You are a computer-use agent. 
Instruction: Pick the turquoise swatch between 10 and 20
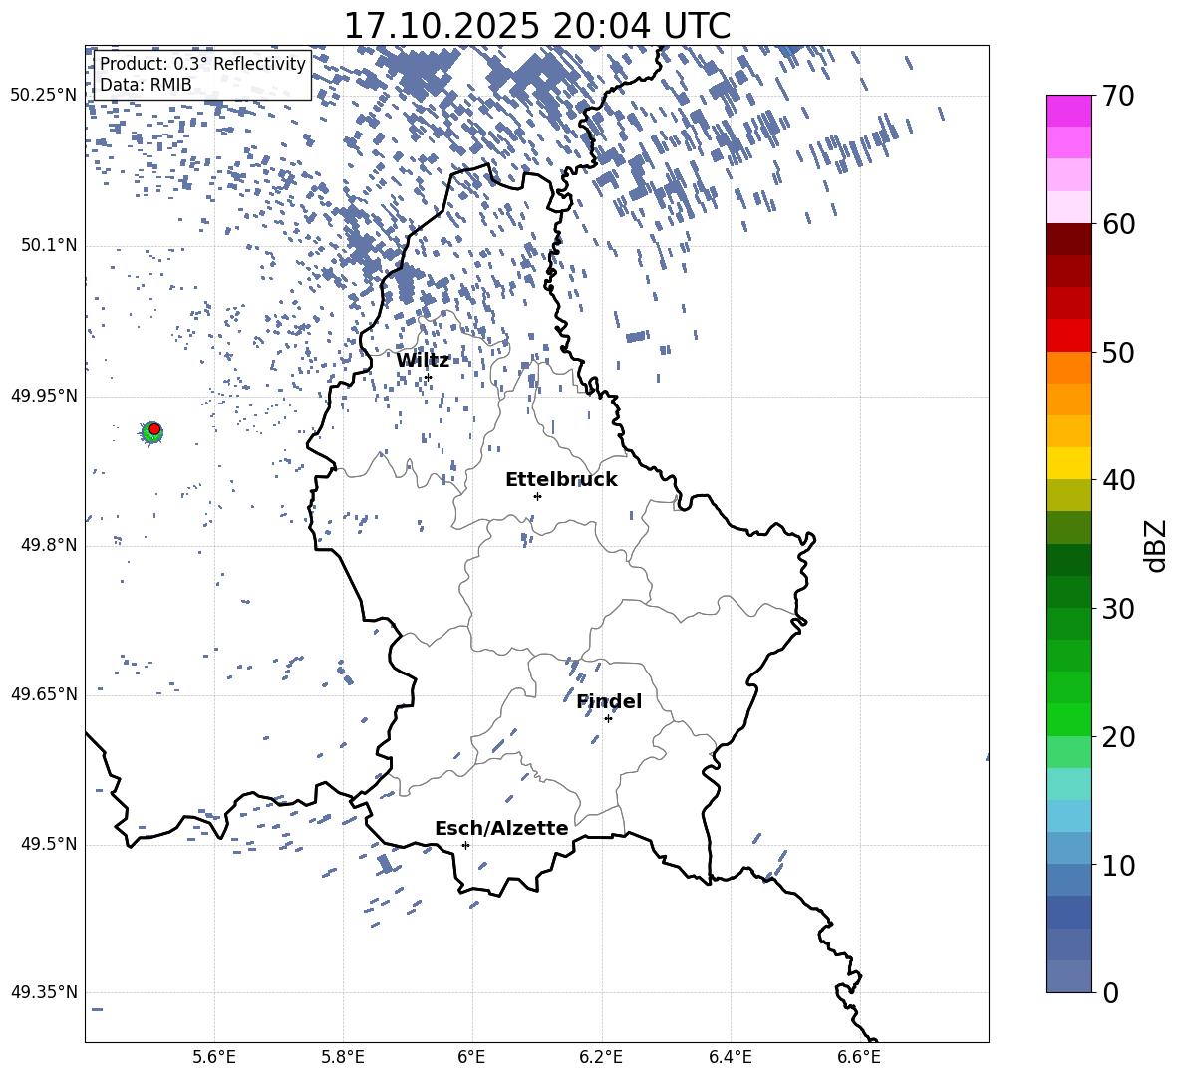[1068, 784]
